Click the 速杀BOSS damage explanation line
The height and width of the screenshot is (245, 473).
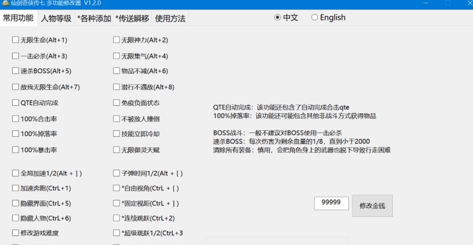coord(291,141)
